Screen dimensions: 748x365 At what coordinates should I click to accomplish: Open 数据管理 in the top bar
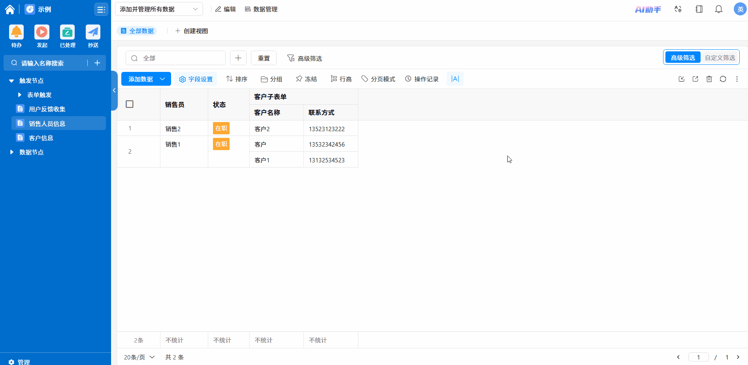click(261, 9)
